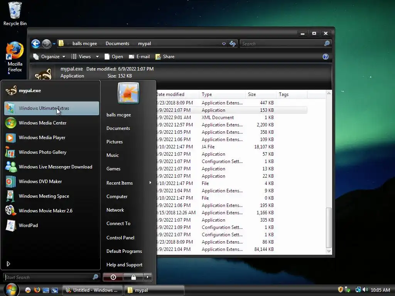The image size is (395, 296).
Task: Open the Organize menu
Action: coord(49,57)
